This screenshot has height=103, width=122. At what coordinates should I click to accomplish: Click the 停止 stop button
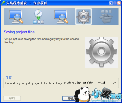click(69, 98)
